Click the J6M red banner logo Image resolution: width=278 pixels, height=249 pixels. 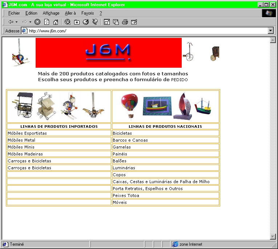(x=109, y=53)
